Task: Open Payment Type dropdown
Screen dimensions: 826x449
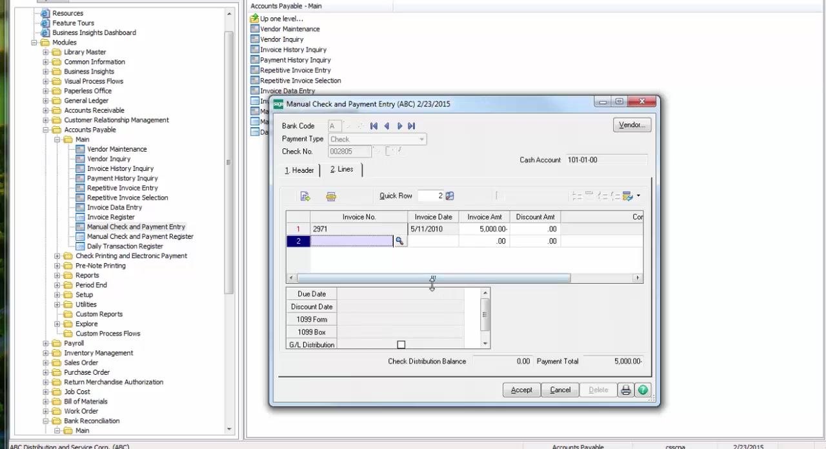Action: (x=422, y=139)
